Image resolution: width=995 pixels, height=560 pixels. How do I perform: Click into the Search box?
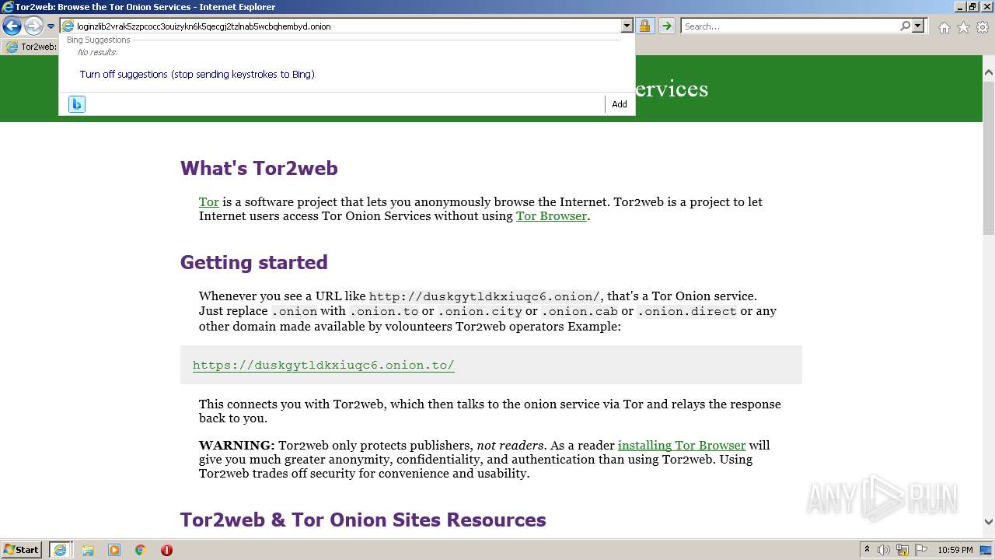pyautogui.click(x=789, y=26)
